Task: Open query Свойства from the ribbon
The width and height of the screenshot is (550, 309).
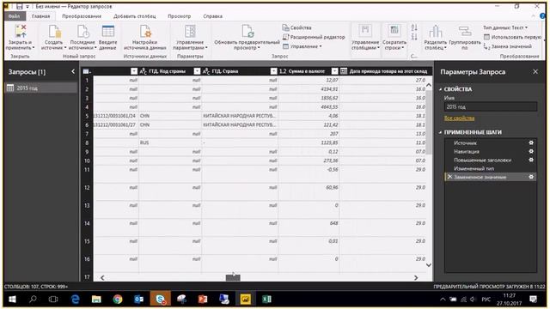Action: (296, 27)
